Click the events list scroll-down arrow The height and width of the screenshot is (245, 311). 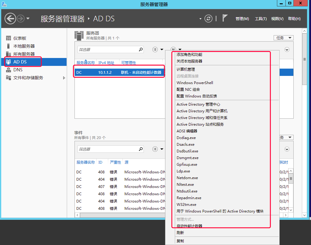291,210
